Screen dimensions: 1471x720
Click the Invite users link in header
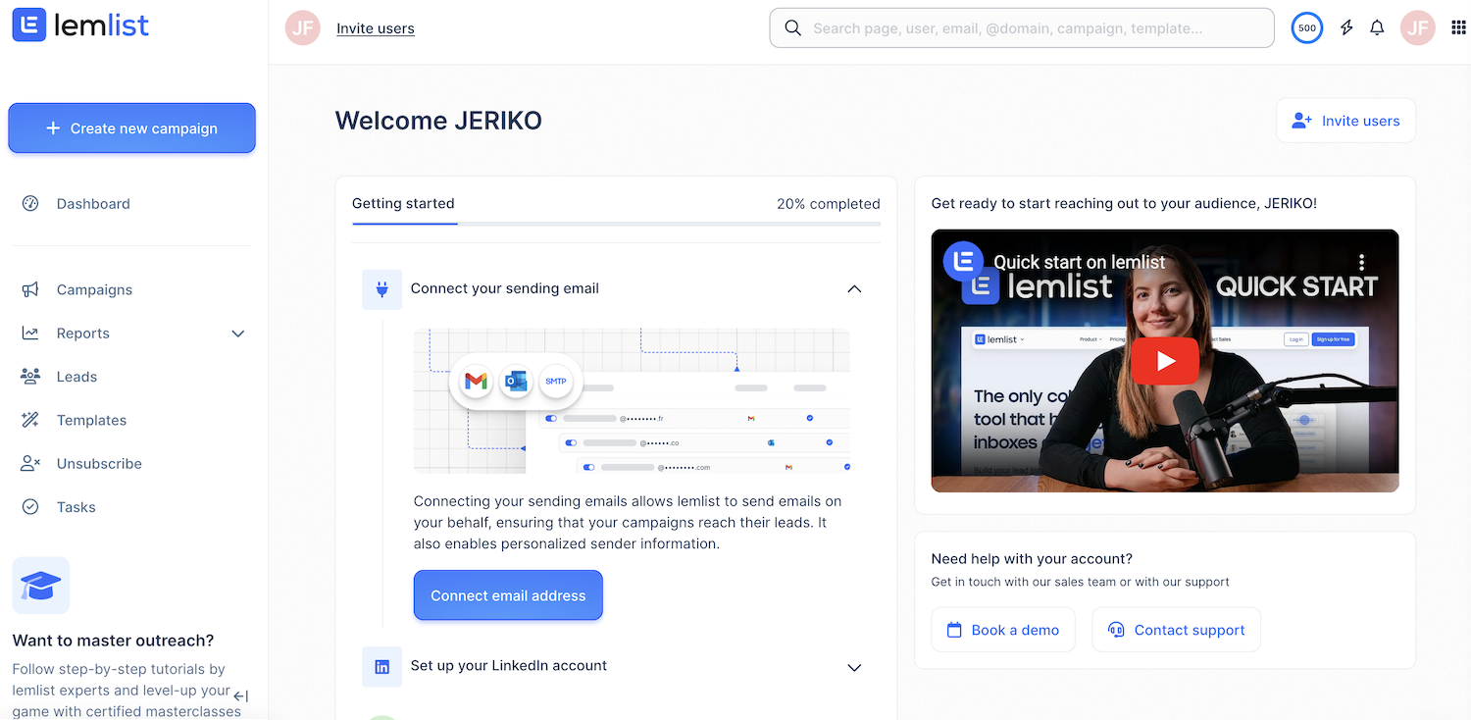click(x=376, y=28)
